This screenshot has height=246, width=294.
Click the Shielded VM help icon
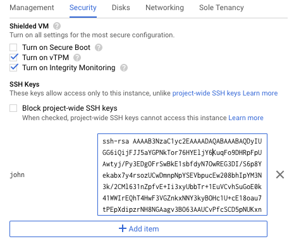[57, 26]
